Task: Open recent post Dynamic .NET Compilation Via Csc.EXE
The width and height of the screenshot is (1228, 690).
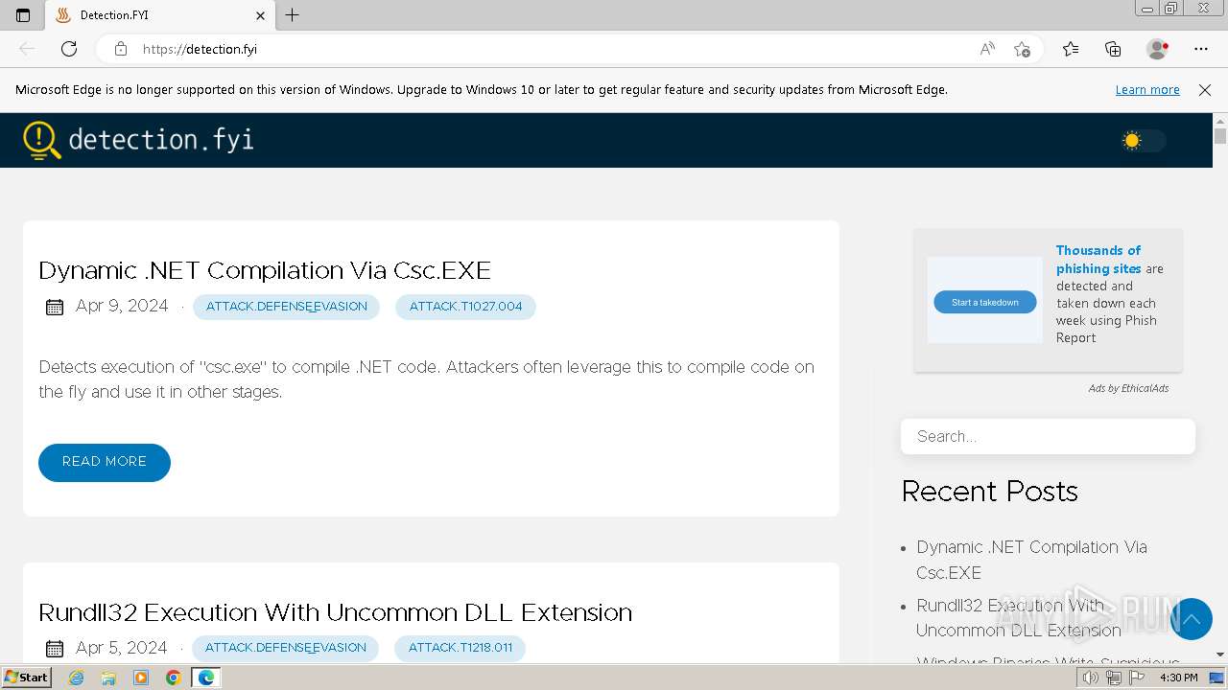Action: click(x=1031, y=560)
